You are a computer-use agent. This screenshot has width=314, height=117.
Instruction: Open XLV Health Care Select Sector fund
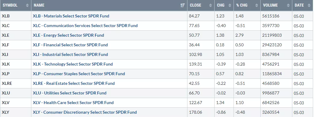[x=73, y=103]
